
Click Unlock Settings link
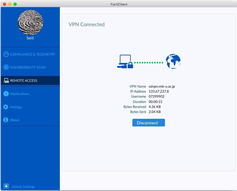[x=23, y=187]
